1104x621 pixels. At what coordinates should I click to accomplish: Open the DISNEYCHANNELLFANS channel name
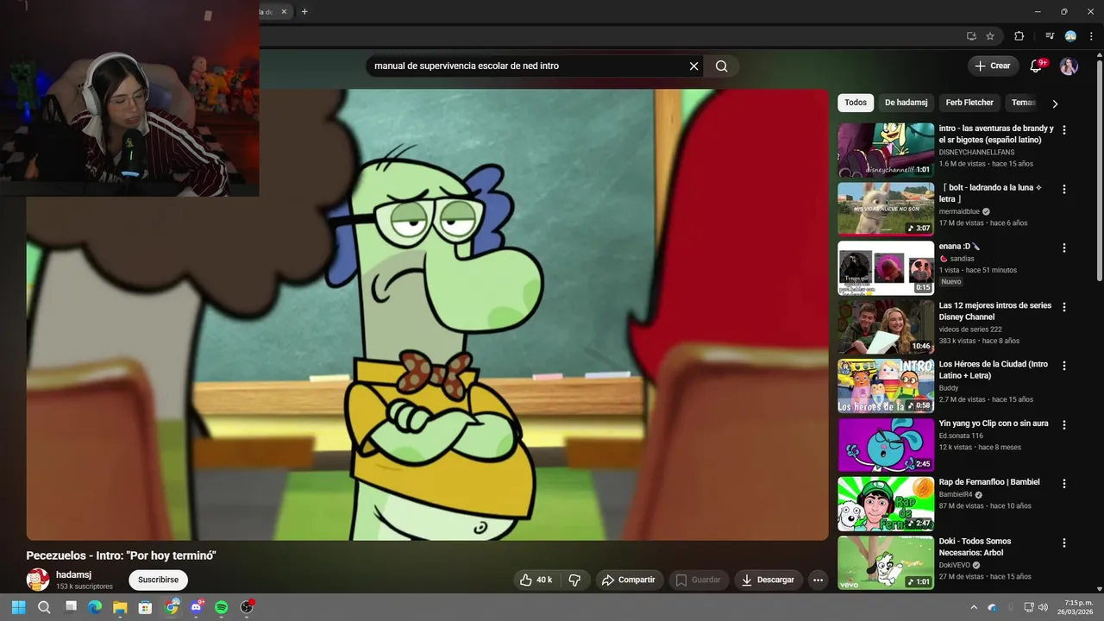click(x=976, y=152)
